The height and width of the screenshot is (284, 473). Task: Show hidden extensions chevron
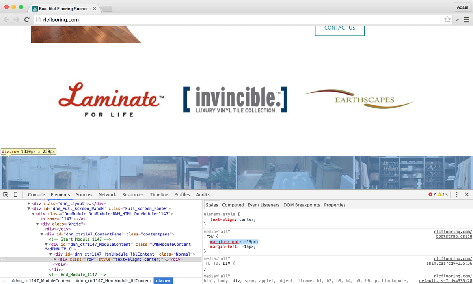458,19
